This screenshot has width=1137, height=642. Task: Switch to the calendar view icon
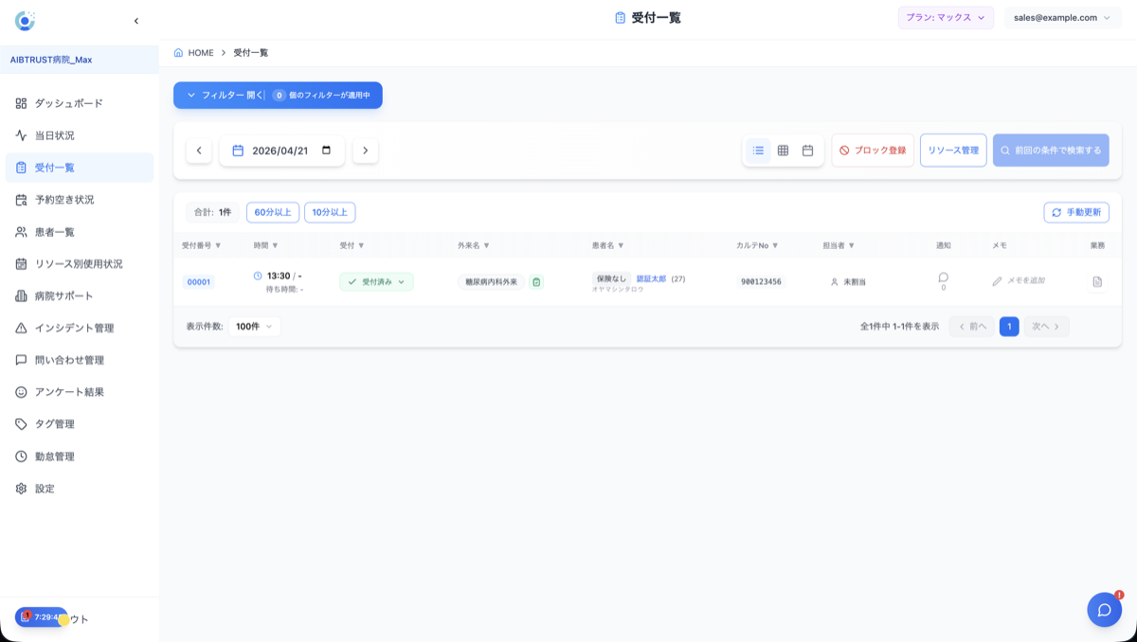807,151
